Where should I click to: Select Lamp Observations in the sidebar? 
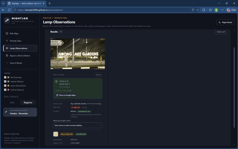coord(20,48)
